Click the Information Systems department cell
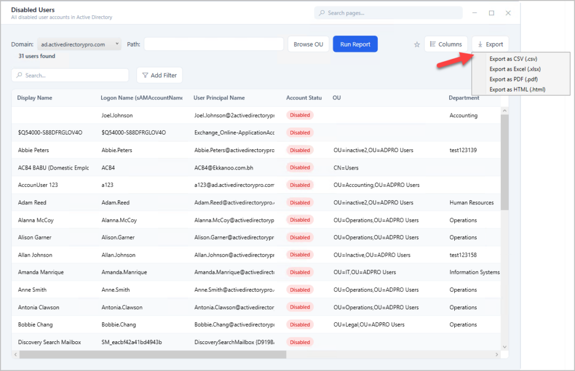This screenshot has width=575, height=371. [474, 272]
